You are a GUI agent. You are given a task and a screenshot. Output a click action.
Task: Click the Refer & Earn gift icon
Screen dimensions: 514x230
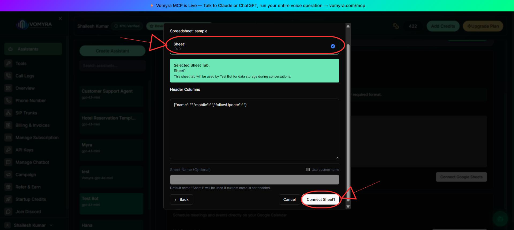tap(9, 187)
